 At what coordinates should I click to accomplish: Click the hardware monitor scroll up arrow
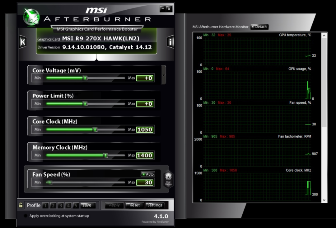[x=324, y=36]
